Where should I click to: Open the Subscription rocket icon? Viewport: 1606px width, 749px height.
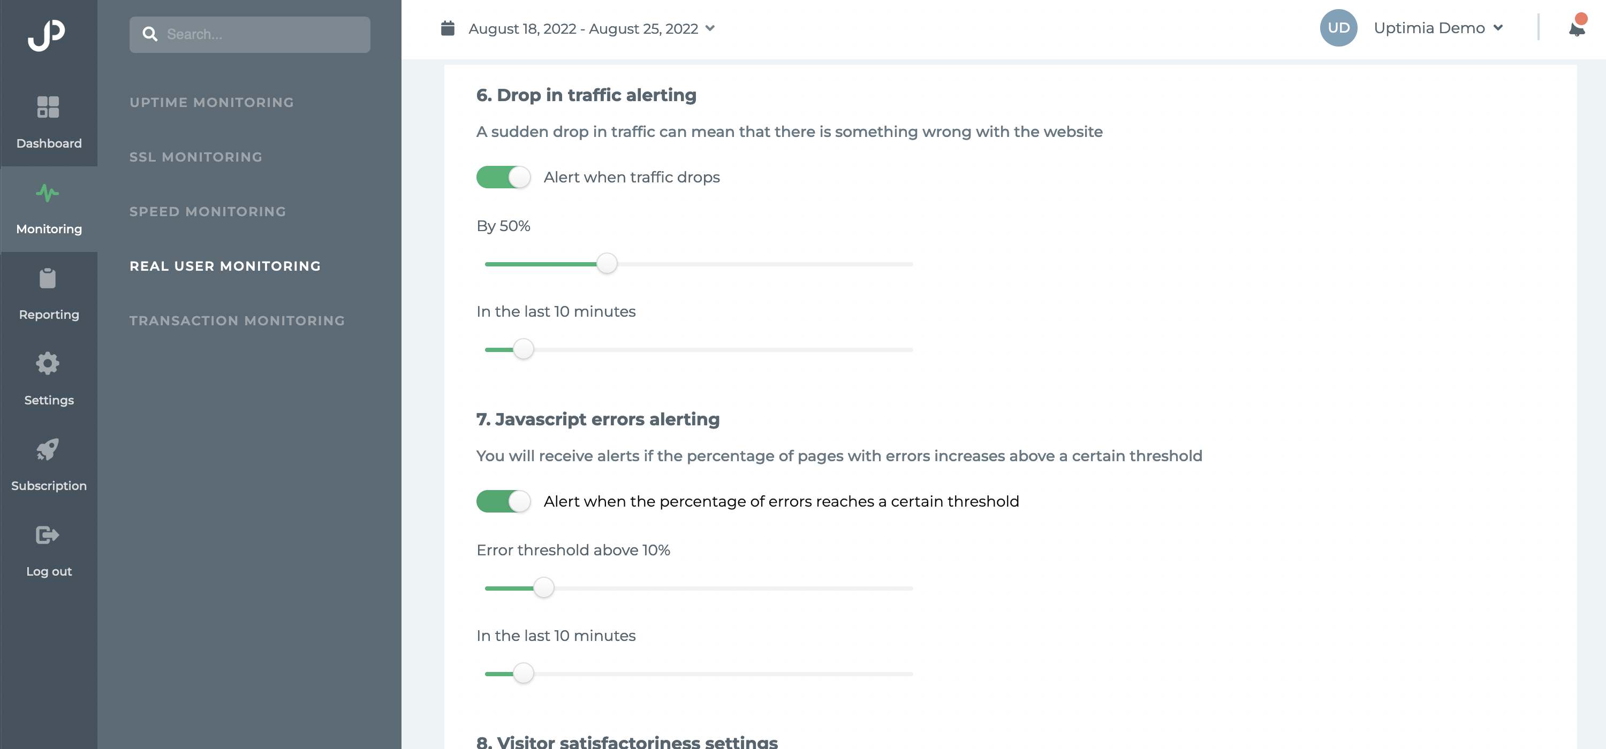click(x=48, y=449)
